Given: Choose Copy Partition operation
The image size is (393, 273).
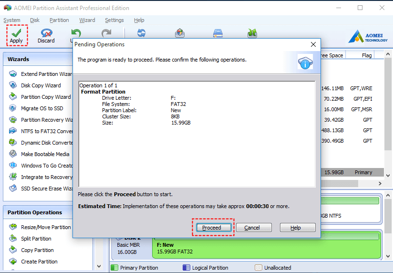Looking at the screenshot, I should pyautogui.click(x=31, y=250).
